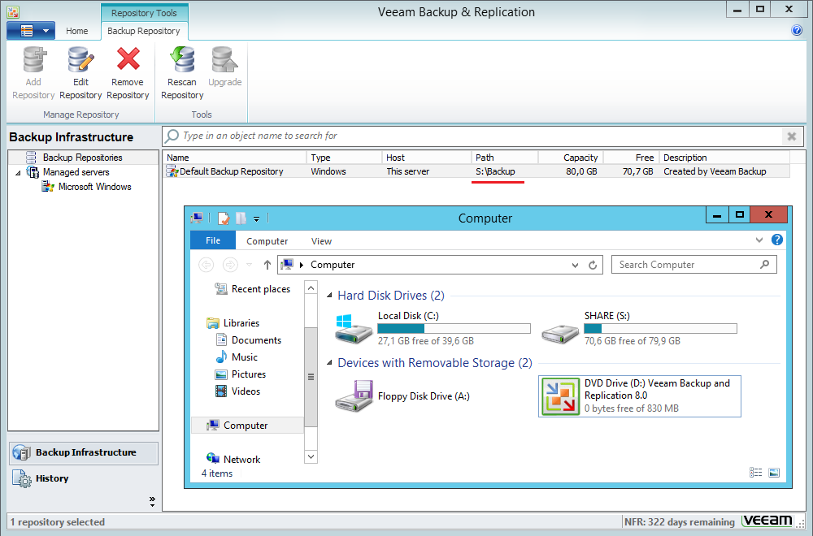Select the Backup Repository ribbon tab
The width and height of the screenshot is (813, 536).
[x=144, y=31]
